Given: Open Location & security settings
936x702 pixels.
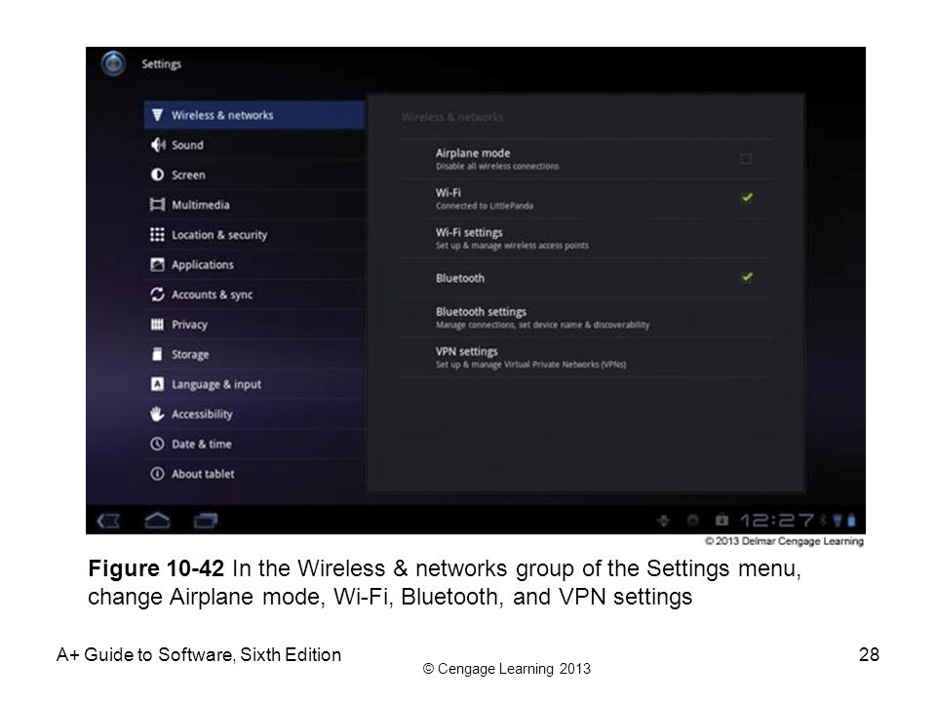Looking at the screenshot, I should click(254, 235).
